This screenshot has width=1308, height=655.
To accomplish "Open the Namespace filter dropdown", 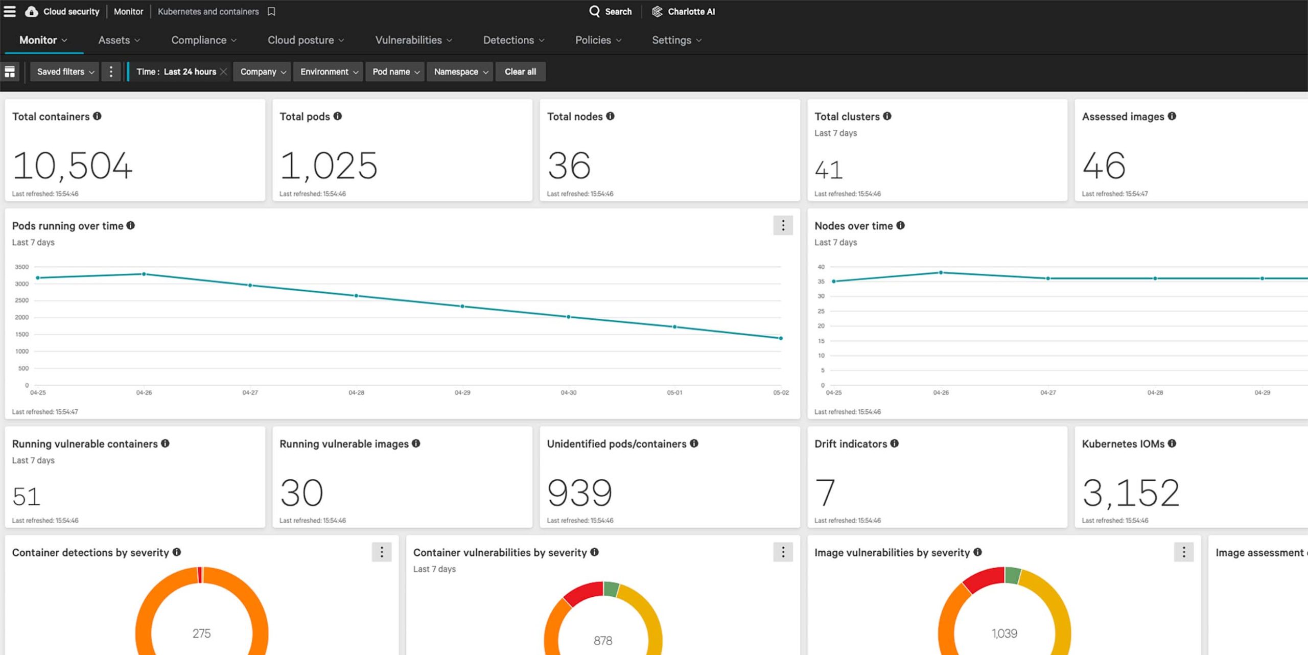I will pyautogui.click(x=460, y=72).
